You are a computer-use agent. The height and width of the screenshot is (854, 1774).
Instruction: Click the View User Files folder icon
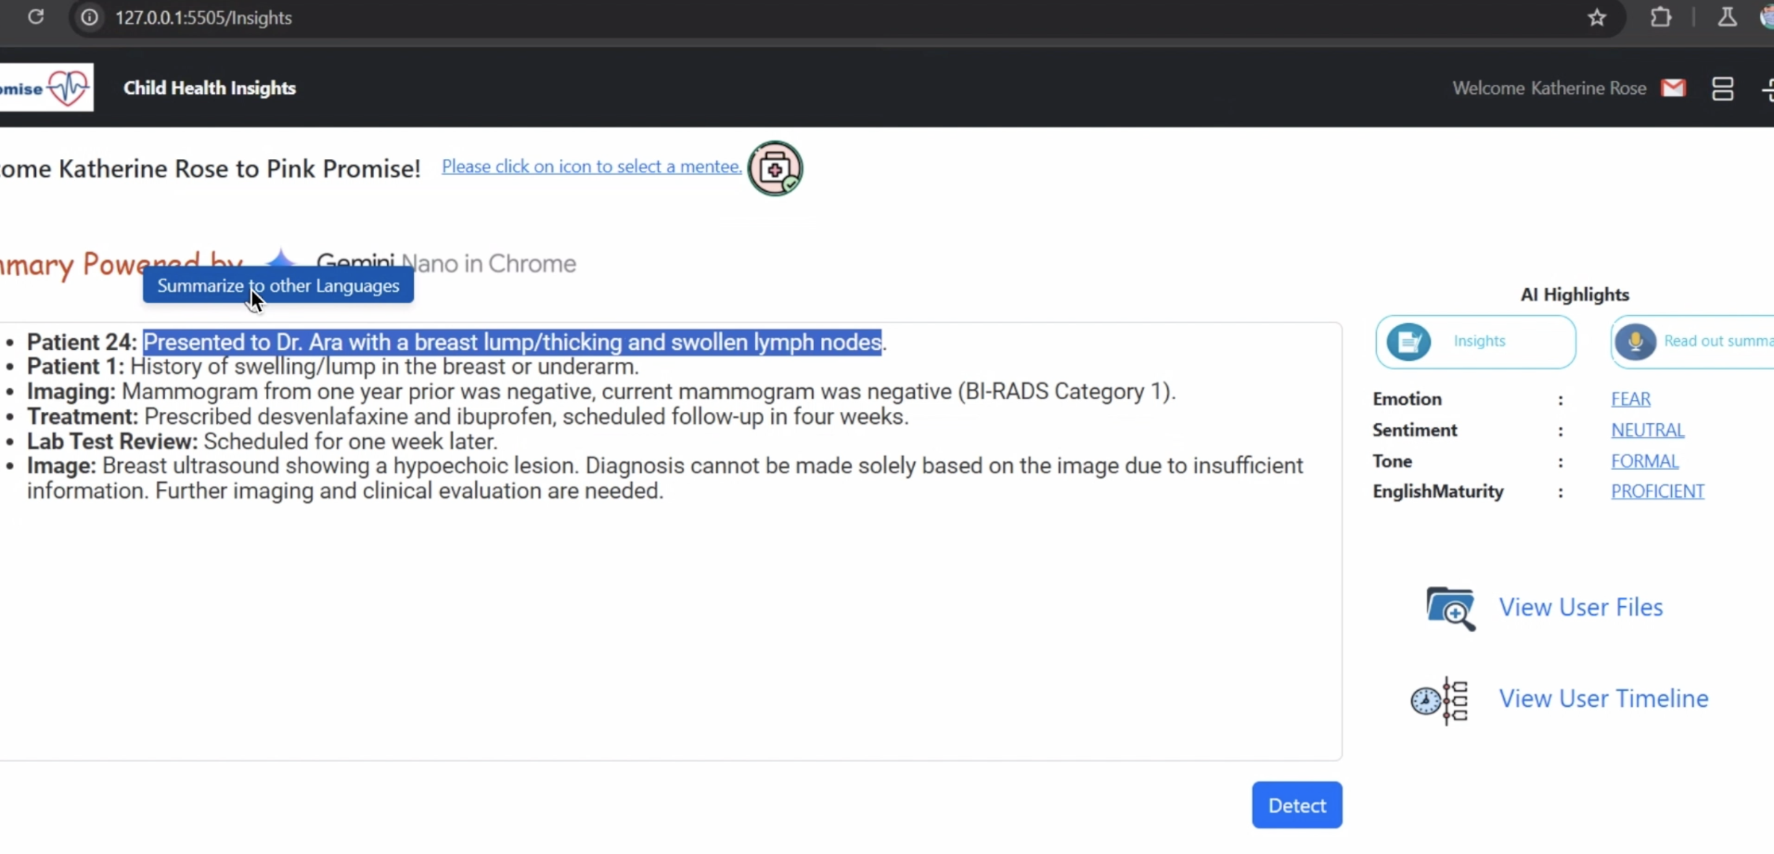pyautogui.click(x=1450, y=607)
